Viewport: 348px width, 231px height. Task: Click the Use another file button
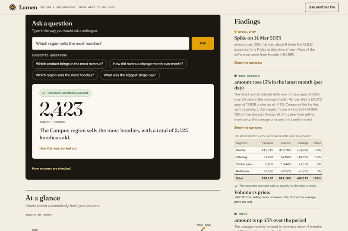pos(322,7)
